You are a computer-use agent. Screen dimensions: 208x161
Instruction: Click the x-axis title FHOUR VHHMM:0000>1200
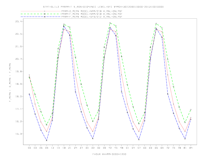(109, 154)
